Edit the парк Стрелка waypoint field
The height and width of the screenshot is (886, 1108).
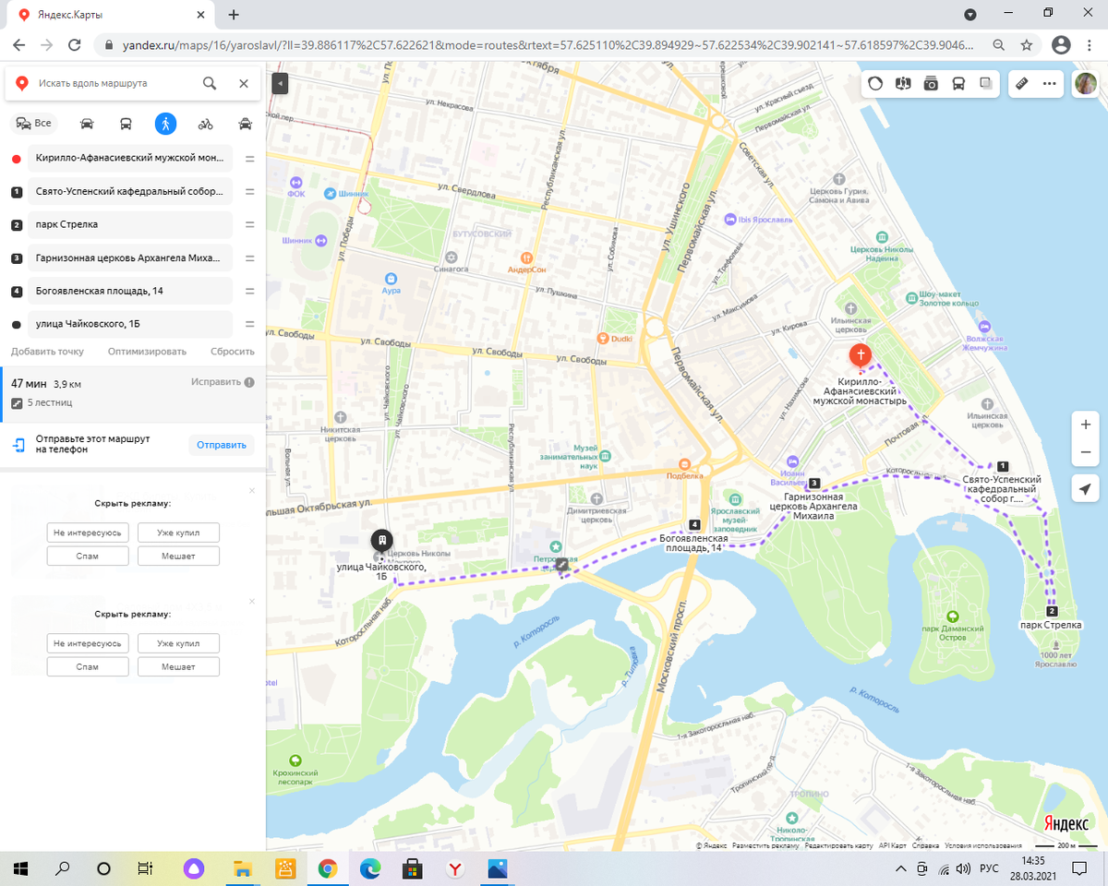130,224
